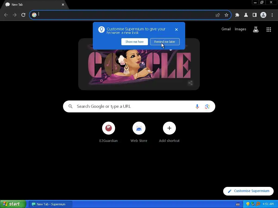
Task: Open the Images link
Action: coord(241,29)
